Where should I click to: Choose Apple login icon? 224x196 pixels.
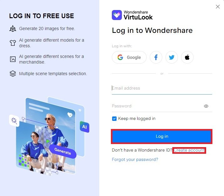click(187, 57)
